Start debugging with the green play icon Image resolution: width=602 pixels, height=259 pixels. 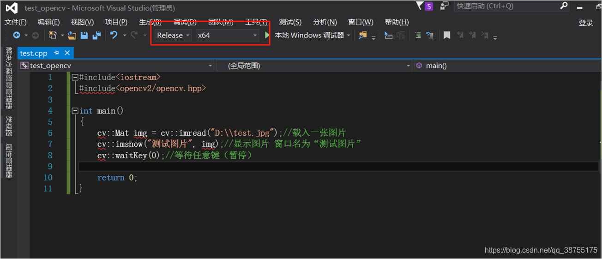point(267,35)
